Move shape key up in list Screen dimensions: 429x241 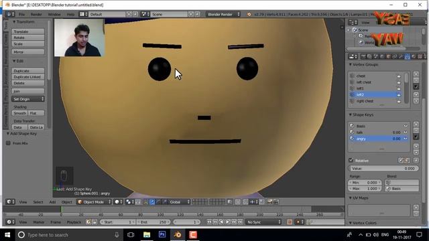(x=416, y=146)
